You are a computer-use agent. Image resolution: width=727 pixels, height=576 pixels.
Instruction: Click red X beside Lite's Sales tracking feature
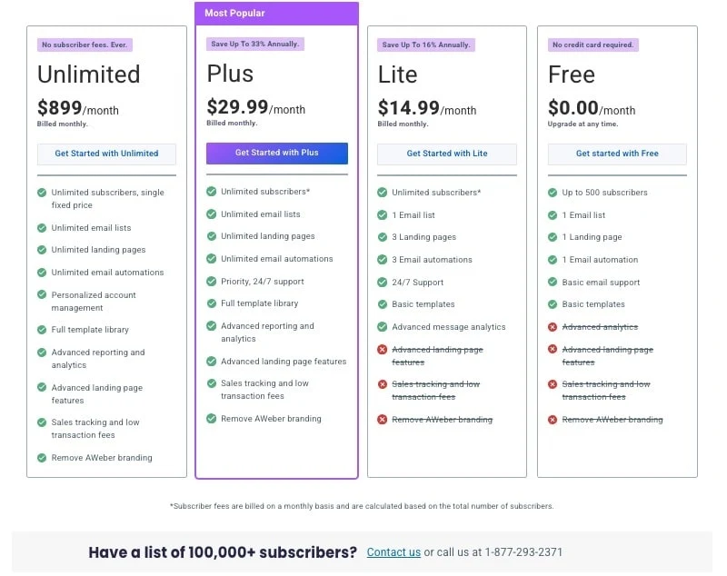[x=383, y=384]
